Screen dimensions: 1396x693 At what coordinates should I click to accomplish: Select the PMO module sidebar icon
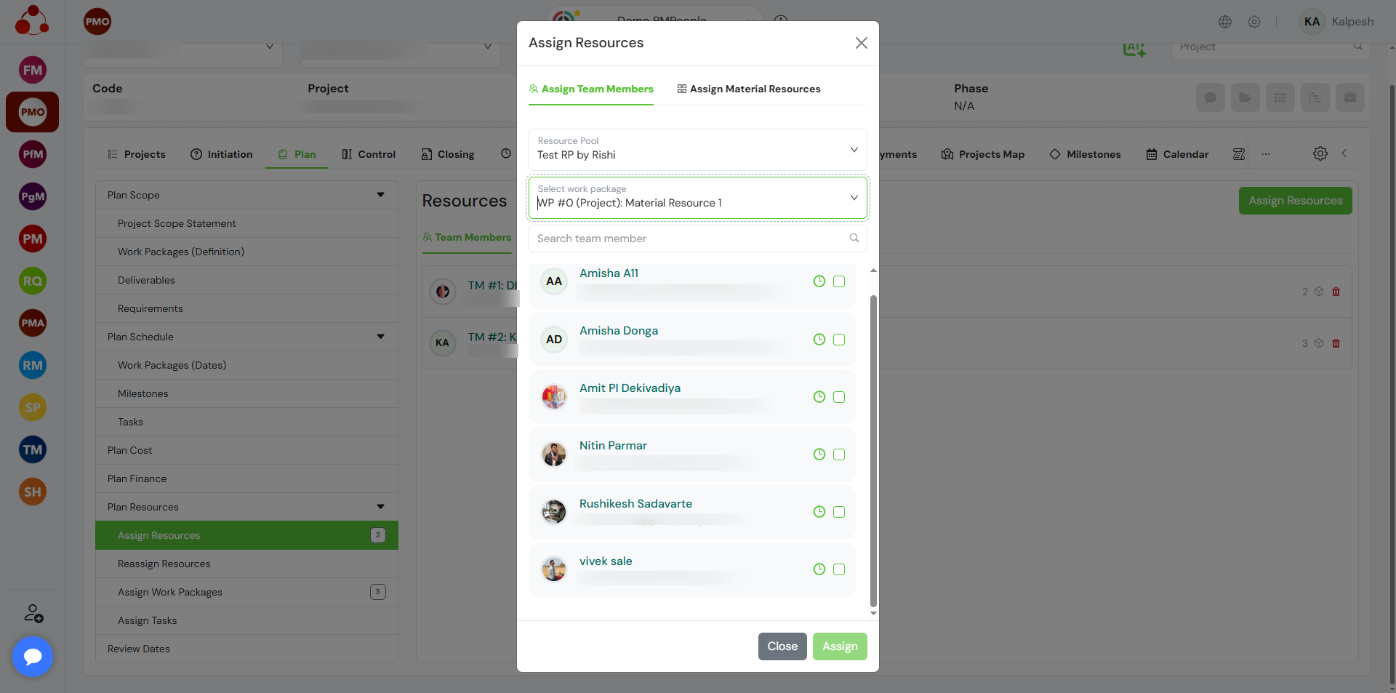(x=33, y=112)
